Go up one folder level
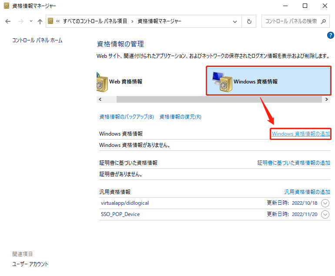Viewport: 335px width, 276px height. (40, 21)
